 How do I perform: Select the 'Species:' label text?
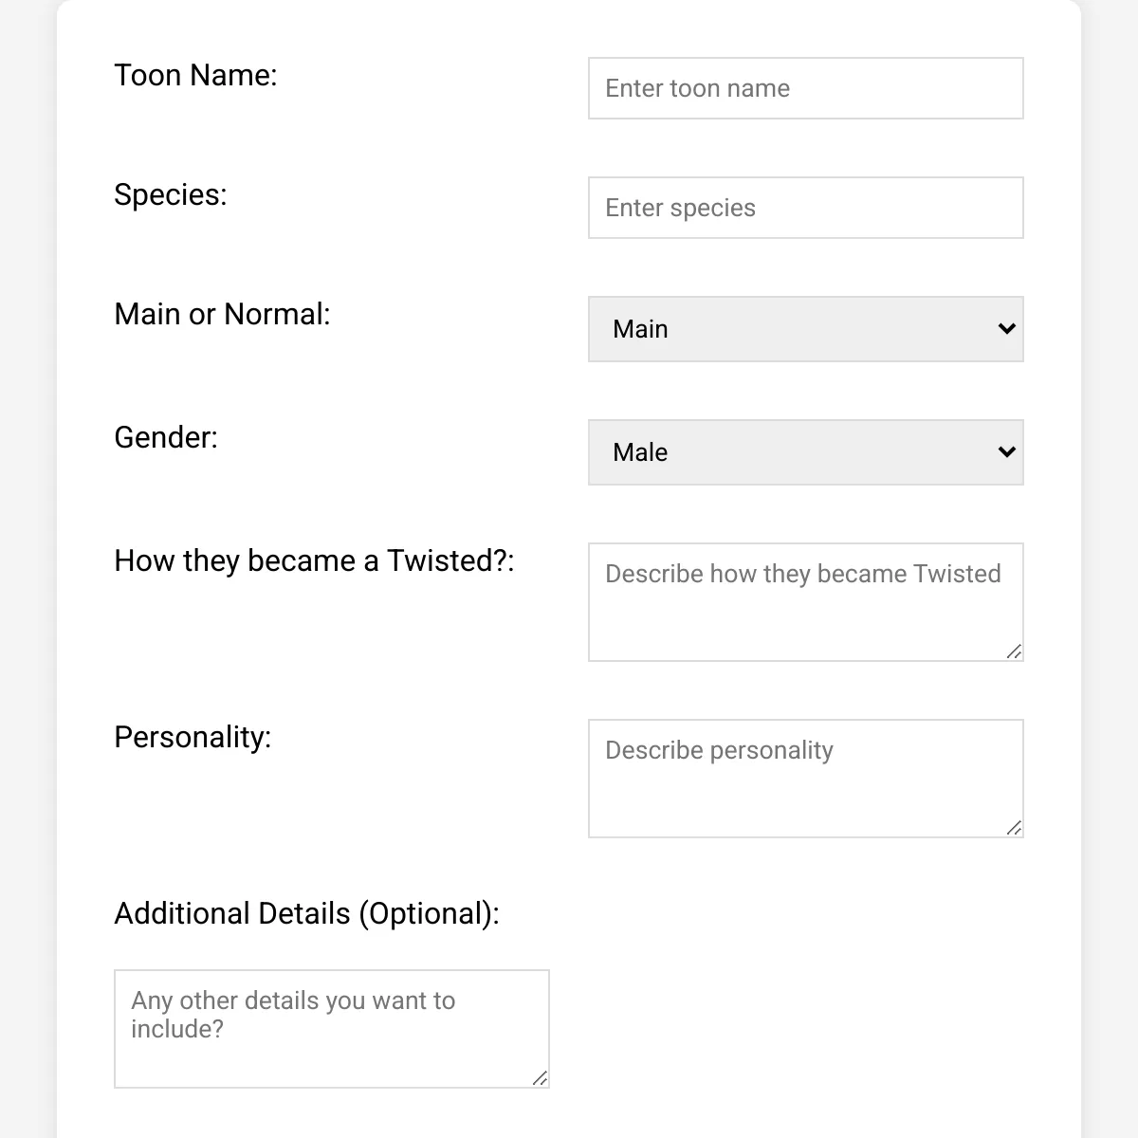pos(171,194)
